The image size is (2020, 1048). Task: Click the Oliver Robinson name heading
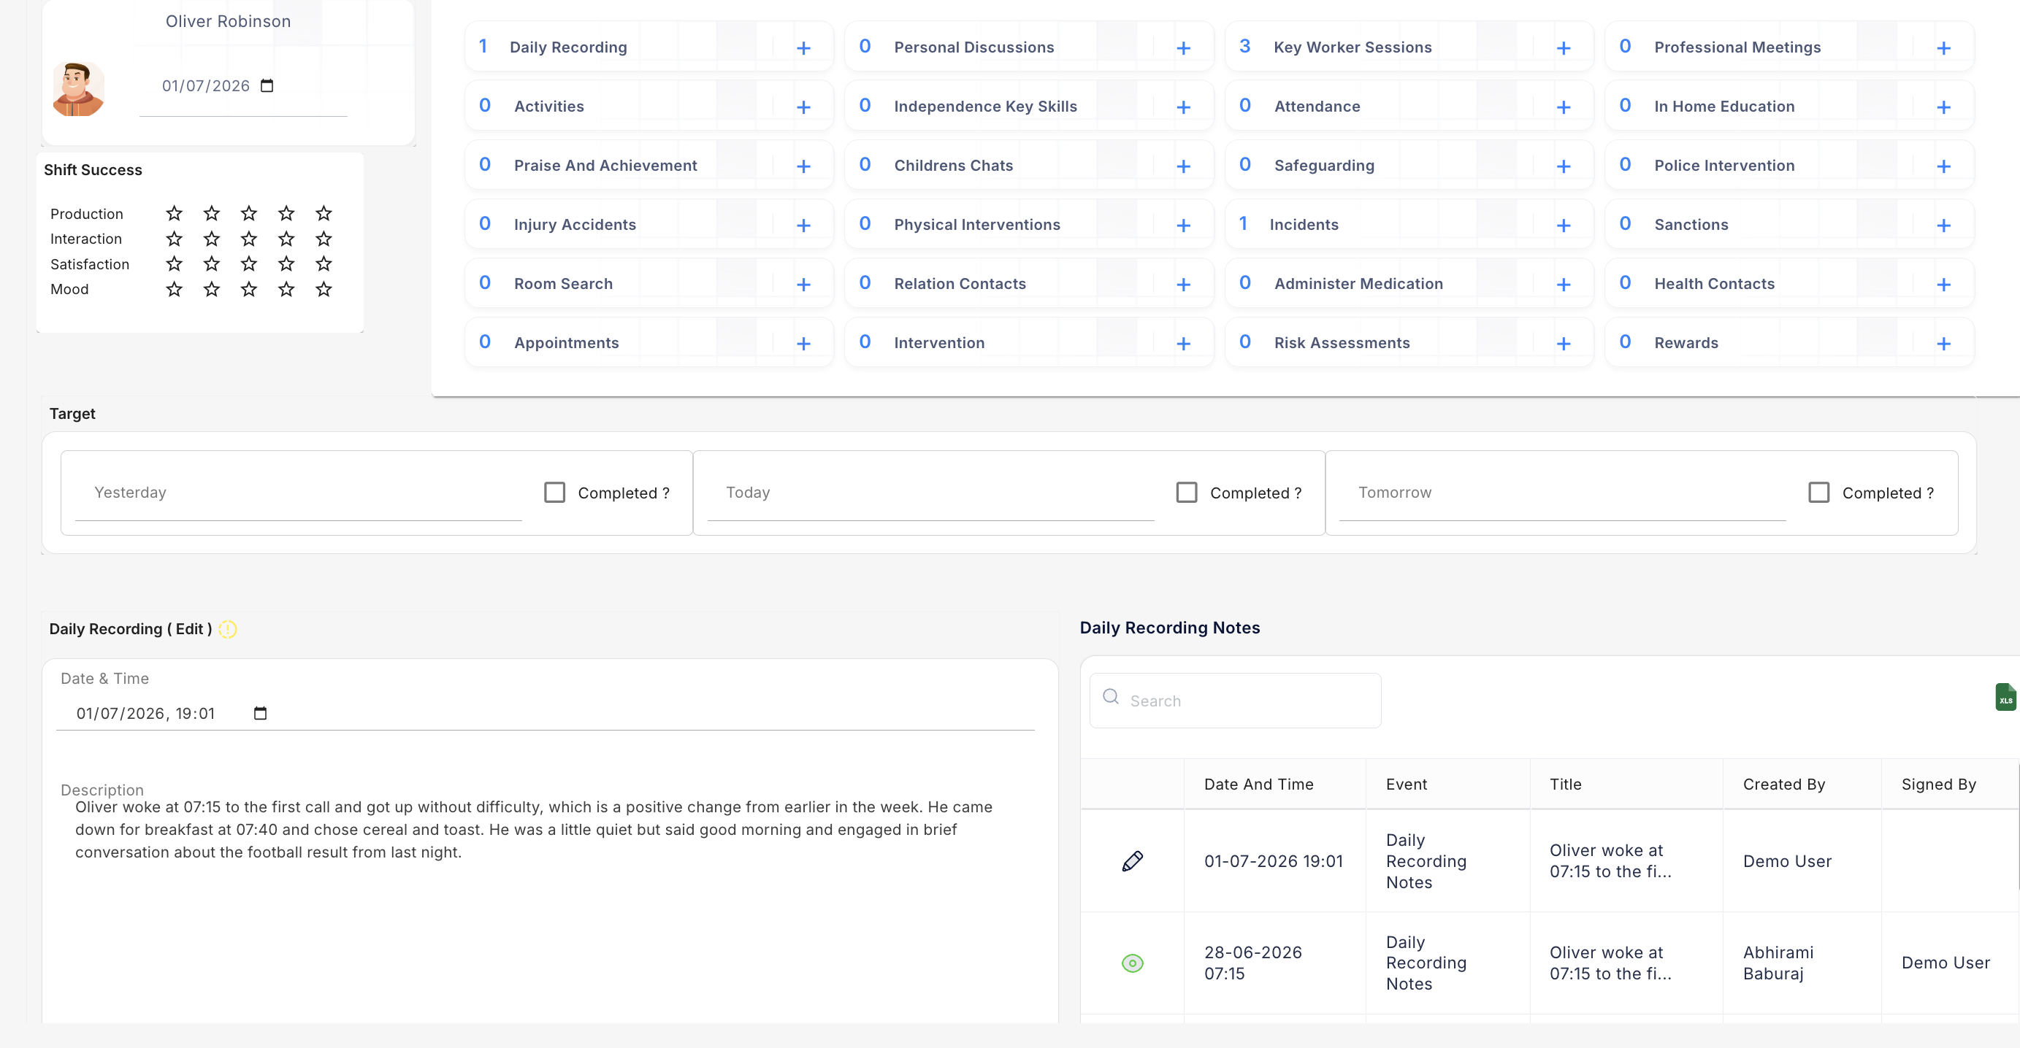pos(227,21)
